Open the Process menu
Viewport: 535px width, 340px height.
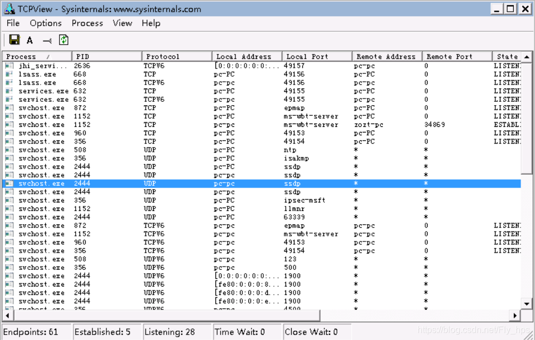click(87, 23)
